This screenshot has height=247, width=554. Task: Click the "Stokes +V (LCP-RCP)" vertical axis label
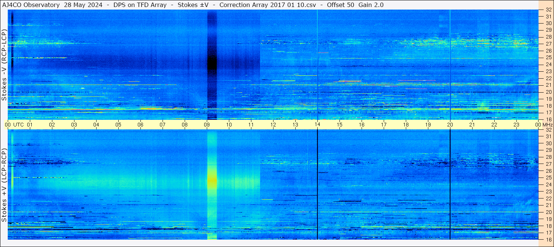[x=4, y=185]
